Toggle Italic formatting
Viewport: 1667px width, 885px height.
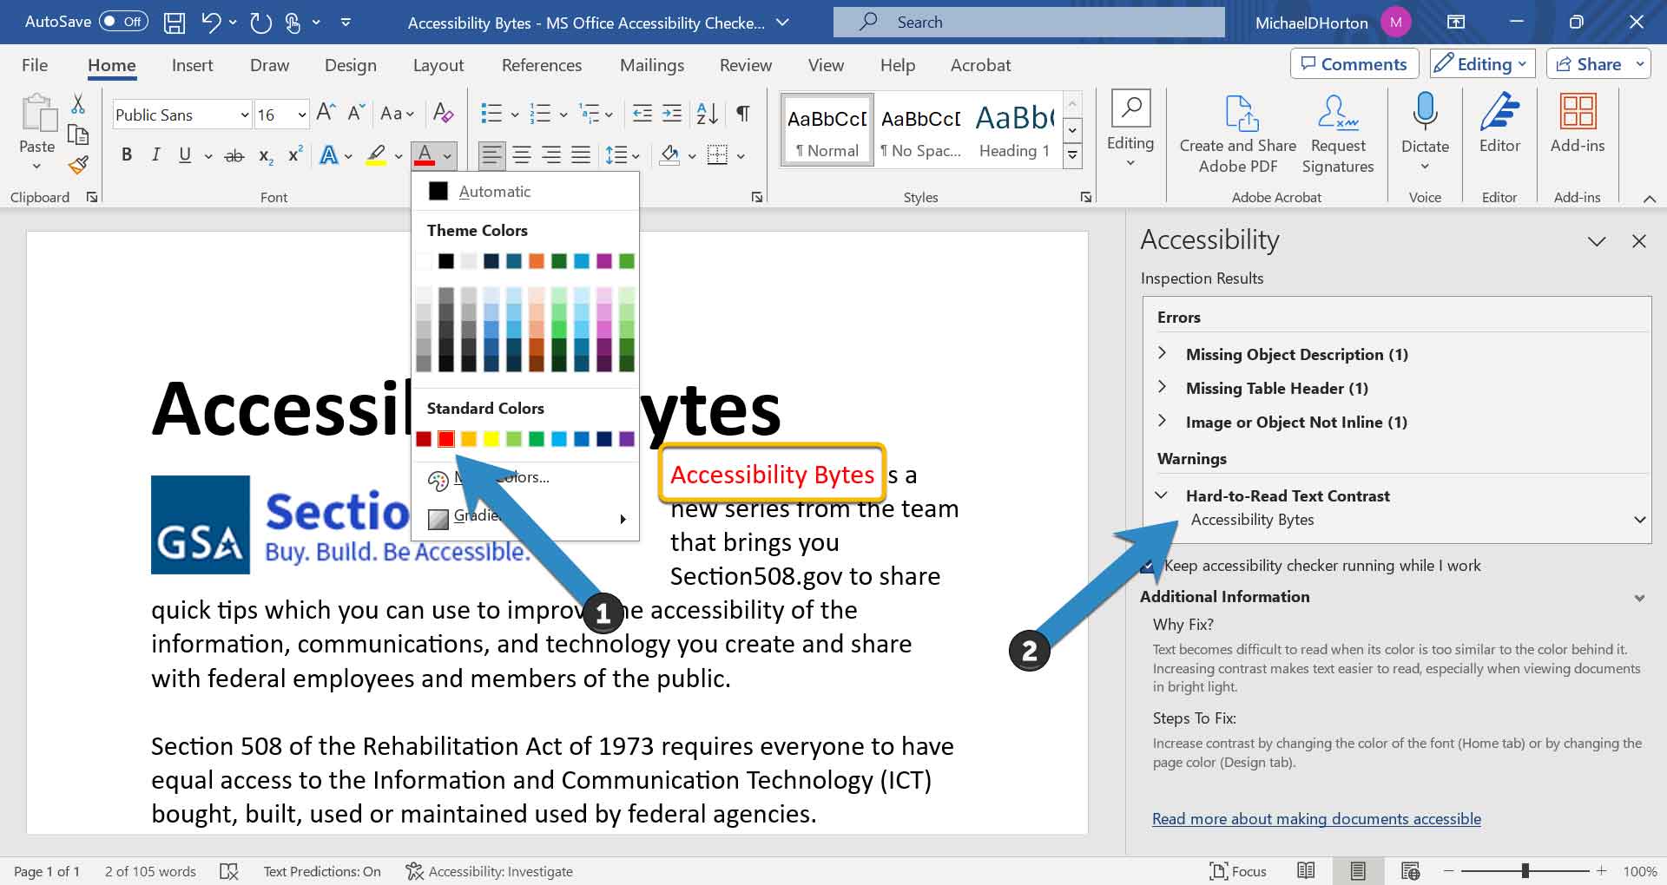pyautogui.click(x=155, y=155)
